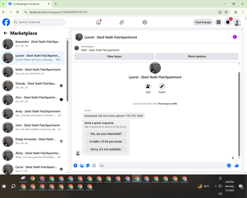Click the message 'interested call me home phone'

(x=114, y=116)
